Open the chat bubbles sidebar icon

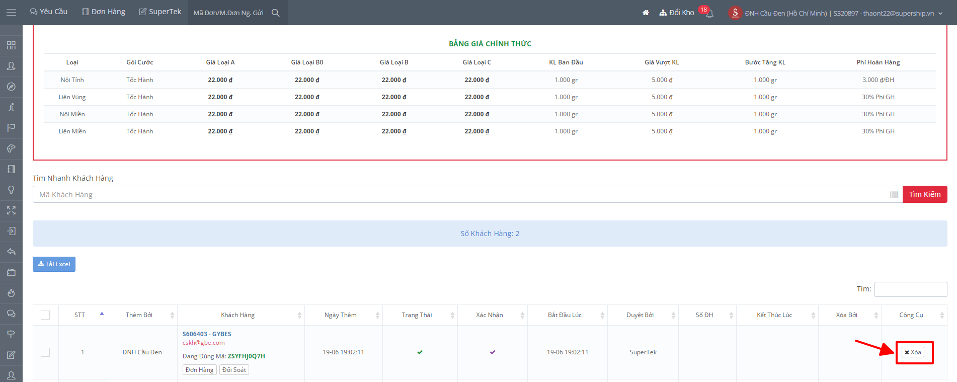click(x=11, y=314)
